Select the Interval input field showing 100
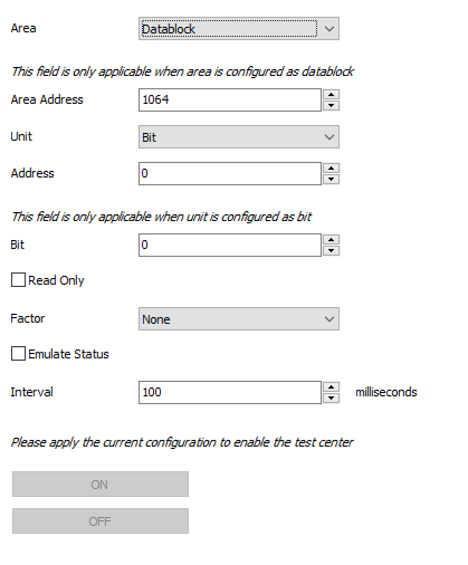 (x=230, y=392)
